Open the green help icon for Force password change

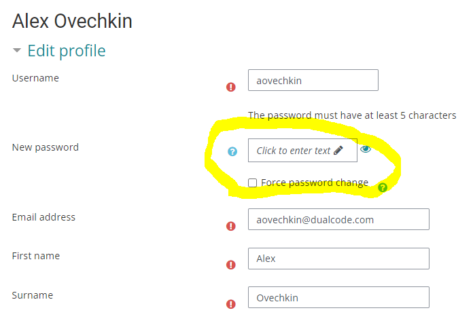[x=383, y=187]
